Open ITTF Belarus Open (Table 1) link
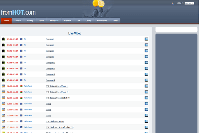The image size is (199, 133). 57,86
